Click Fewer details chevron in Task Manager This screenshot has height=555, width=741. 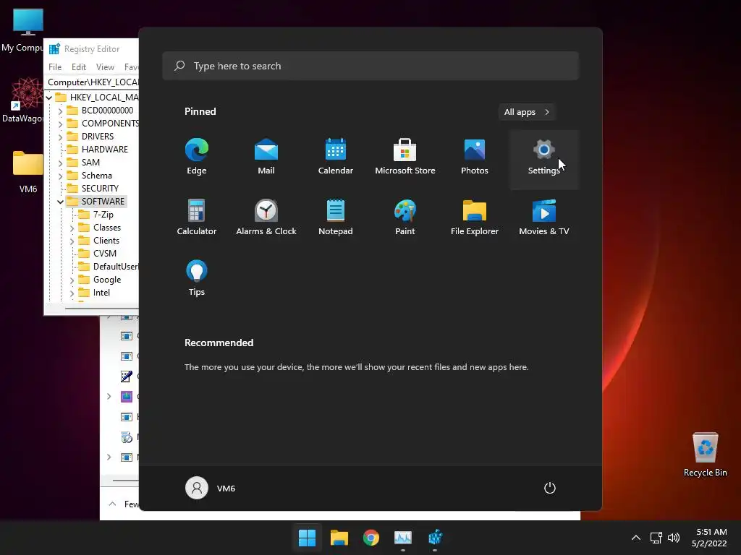112,504
